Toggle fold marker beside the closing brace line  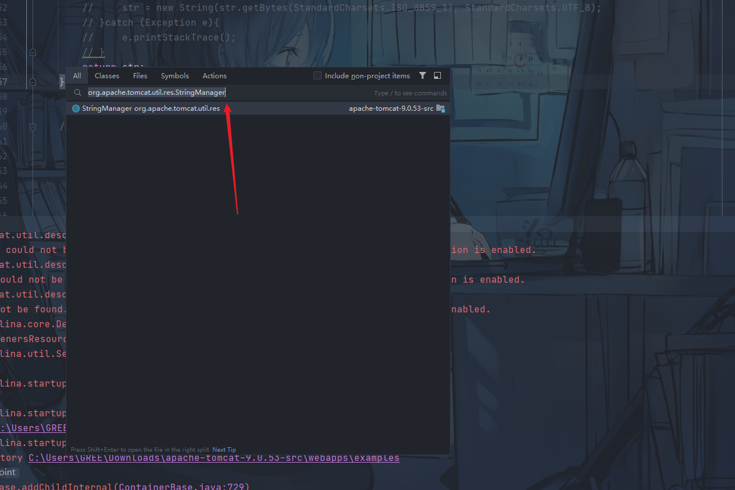[x=33, y=82]
